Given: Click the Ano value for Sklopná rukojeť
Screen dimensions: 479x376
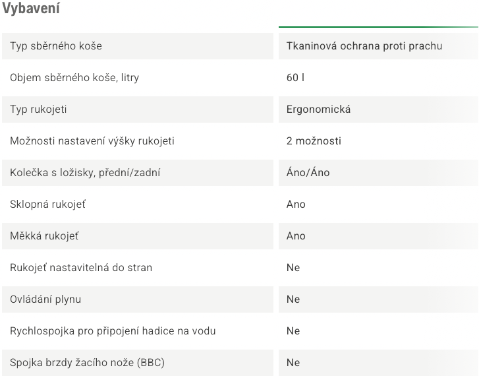Looking at the screenshot, I should [x=296, y=204].
